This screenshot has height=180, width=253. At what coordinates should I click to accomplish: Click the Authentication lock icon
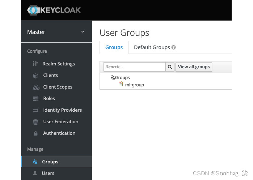pyautogui.click(x=36, y=133)
